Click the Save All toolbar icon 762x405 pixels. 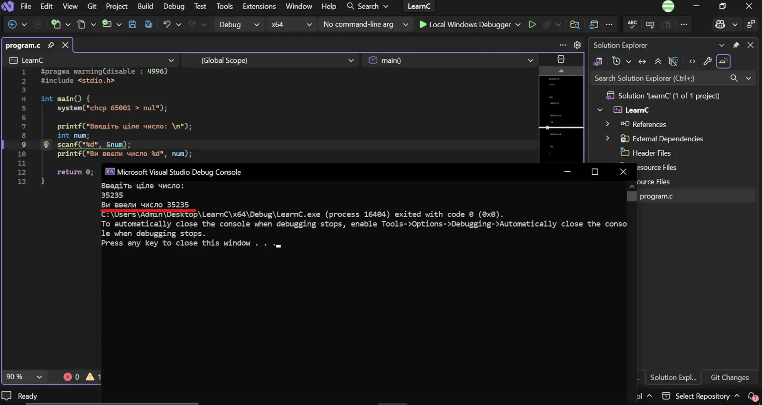(149, 24)
